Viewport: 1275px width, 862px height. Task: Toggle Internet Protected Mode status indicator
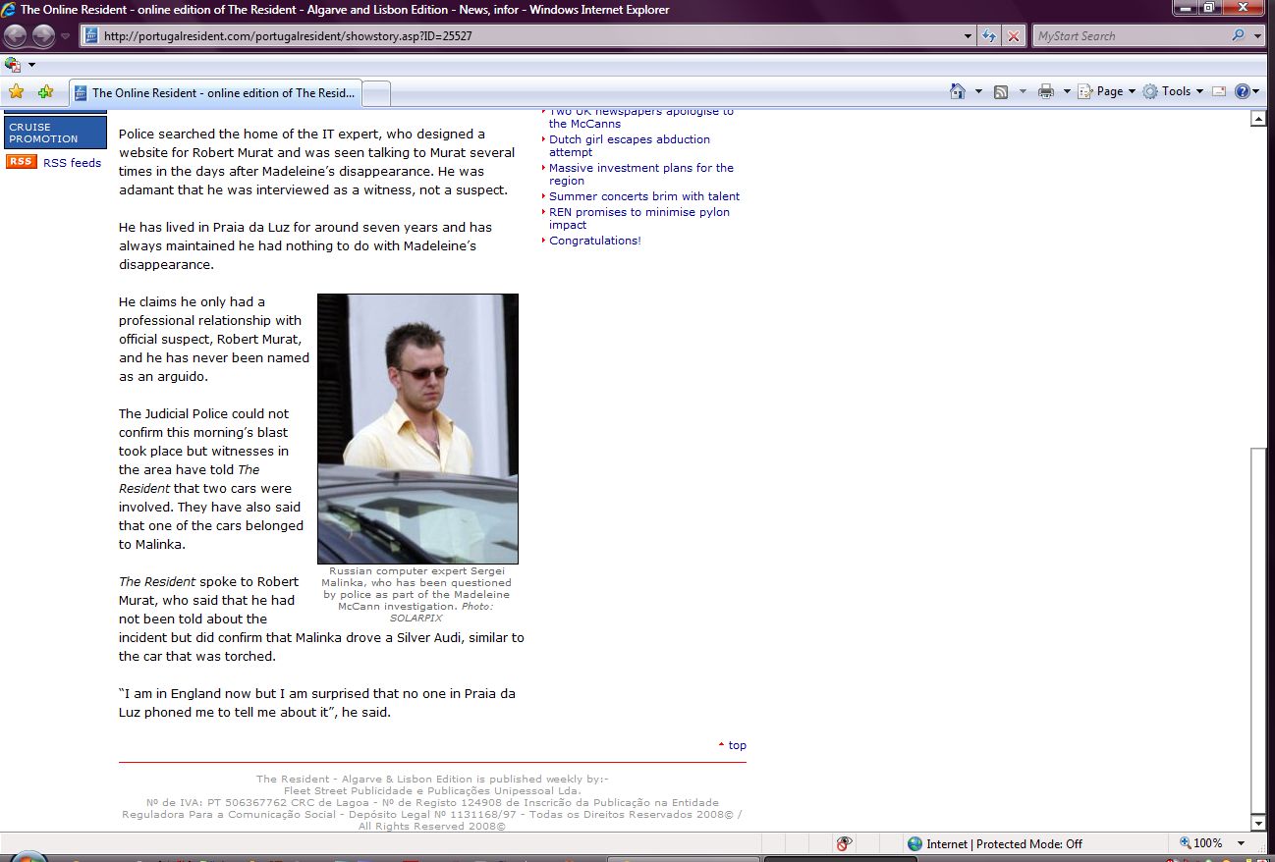(993, 843)
